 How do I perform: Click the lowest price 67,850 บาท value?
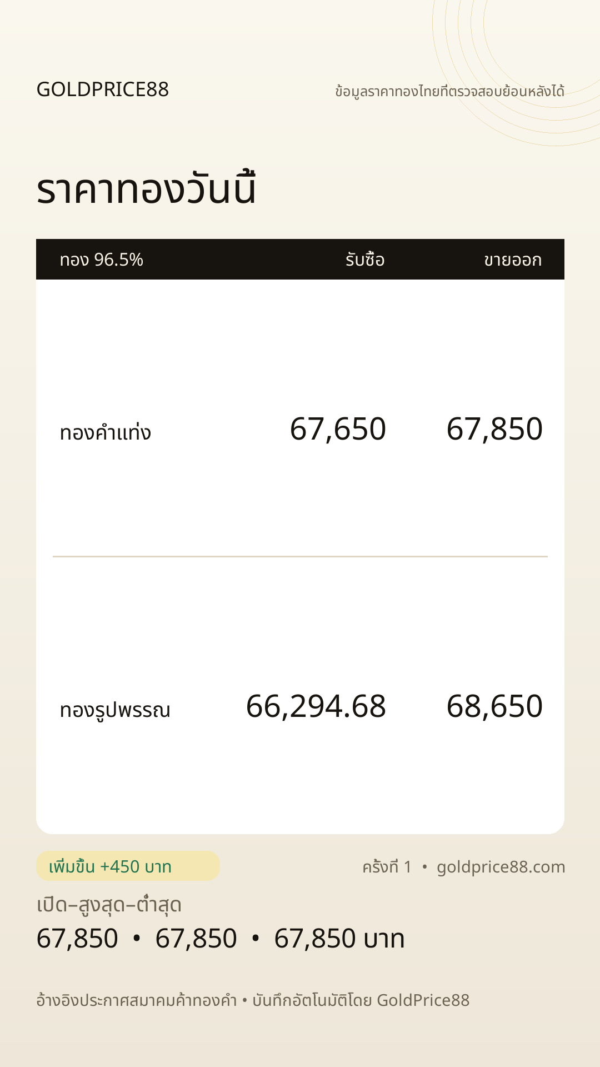pos(339,939)
